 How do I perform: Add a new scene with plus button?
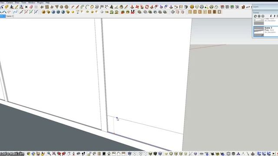tap(259, 16)
